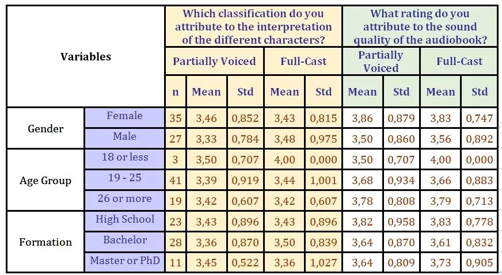
Task: Click the 0,522 Std value cell
Action: click(x=245, y=262)
